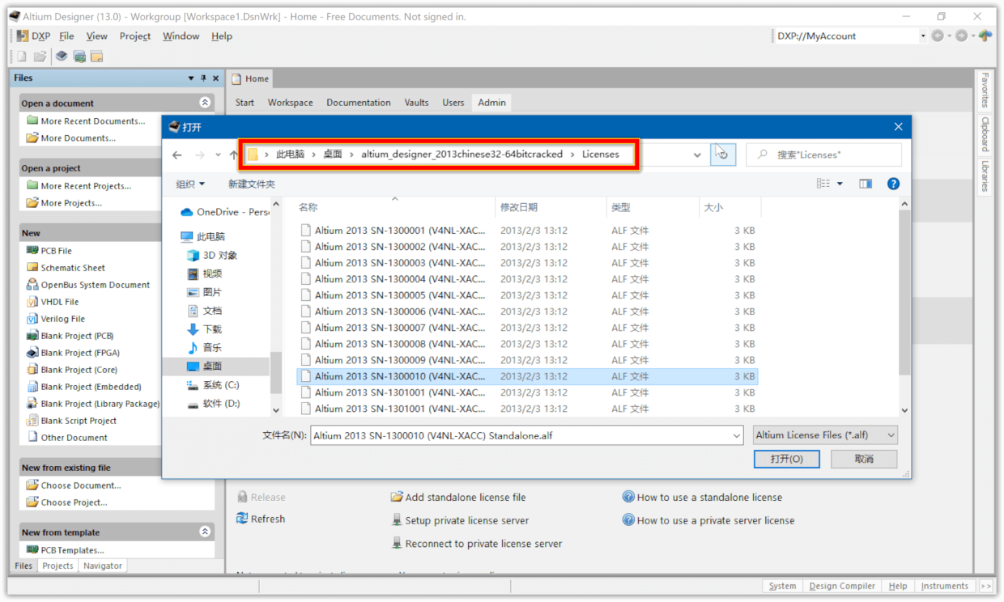The width and height of the screenshot is (1004, 602).
Task: Click the Refresh license icon
Action: 242,518
